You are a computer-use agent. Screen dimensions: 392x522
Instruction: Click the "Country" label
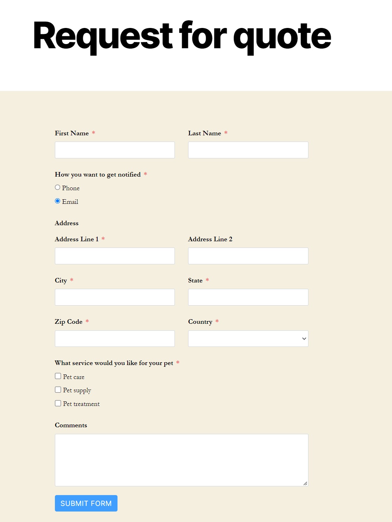point(200,322)
